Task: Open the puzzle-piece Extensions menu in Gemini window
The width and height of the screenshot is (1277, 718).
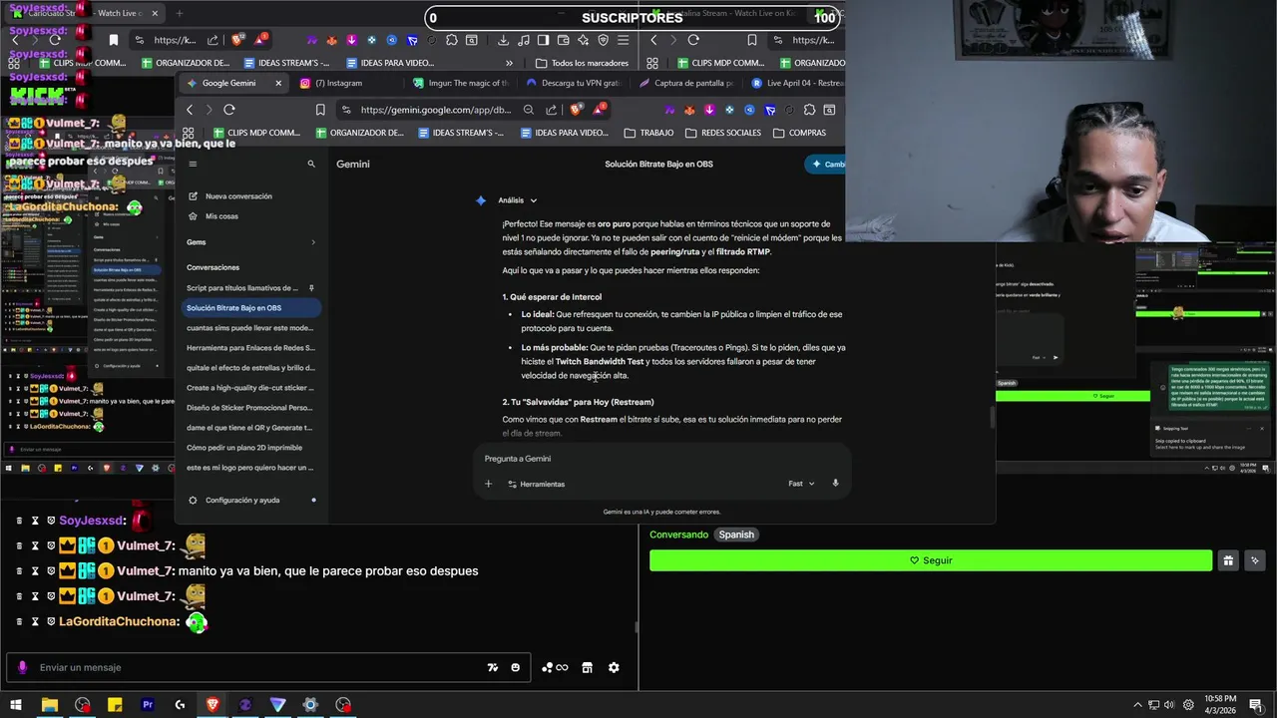Action: pyautogui.click(x=809, y=110)
